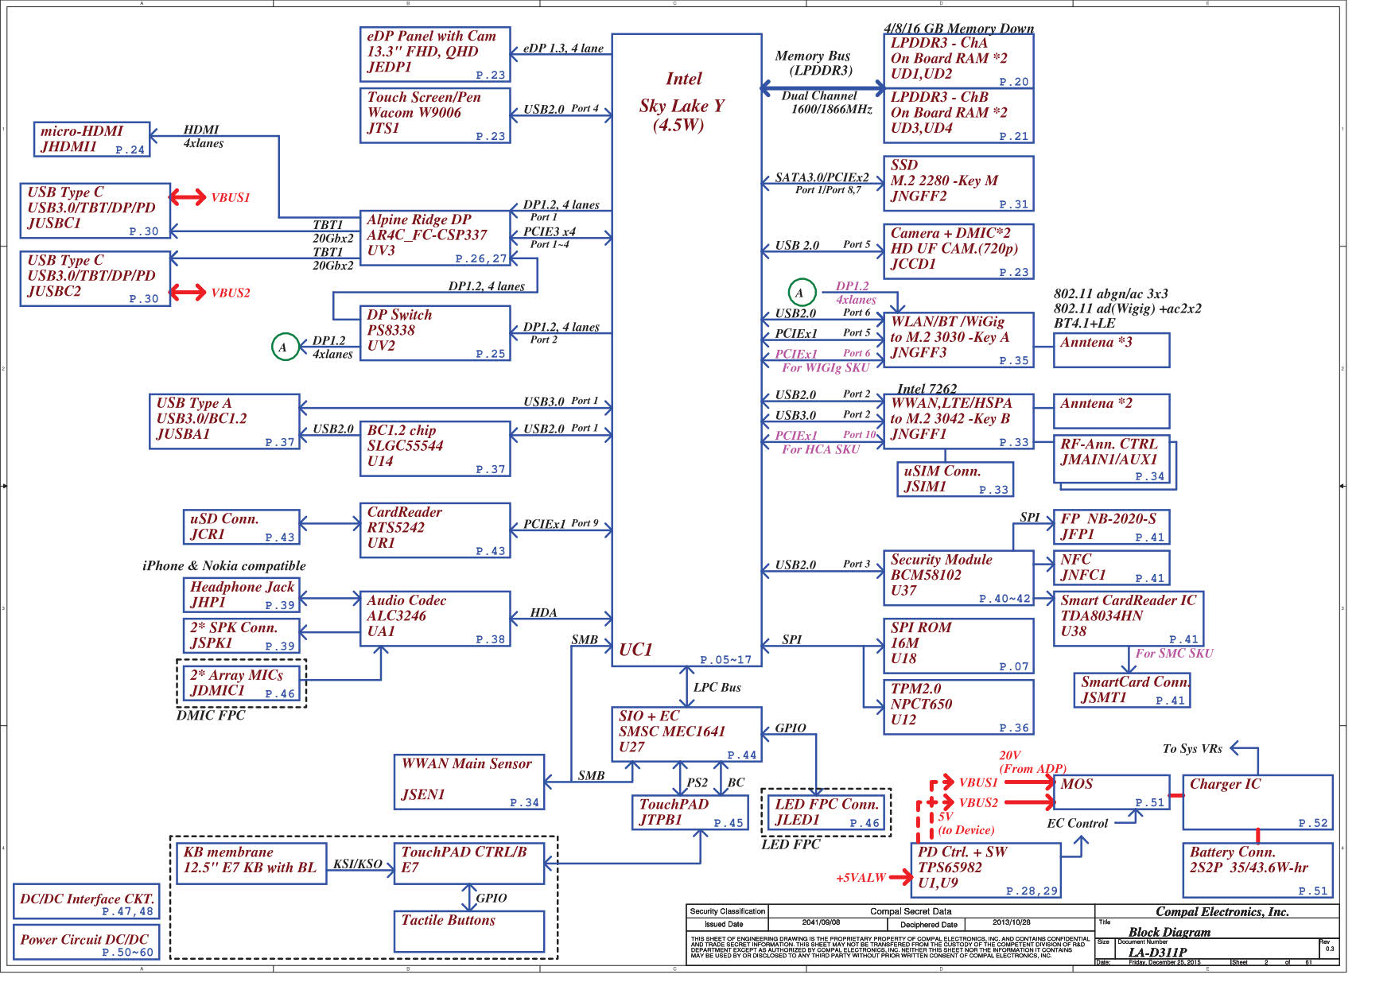Select the LA-D311P document number
This screenshot has width=1395, height=986.
[1157, 952]
